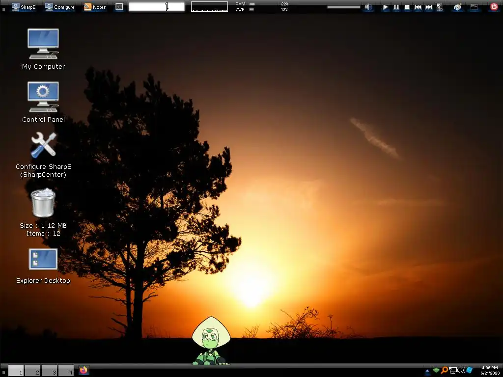Click the CPU usage graph monitor
Image resolution: width=503 pixels, height=377 pixels.
(209, 6)
